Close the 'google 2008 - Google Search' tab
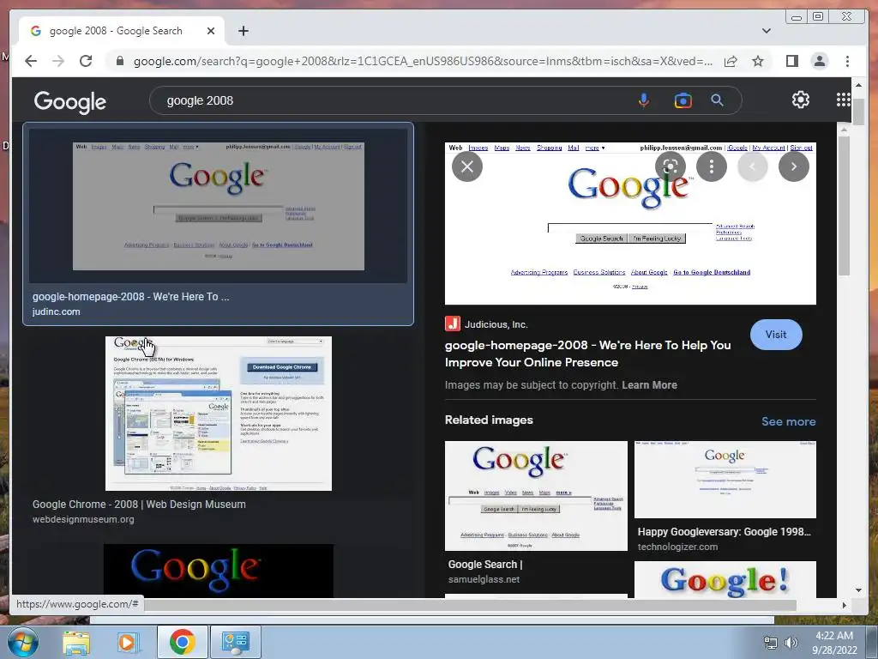 coord(211,32)
